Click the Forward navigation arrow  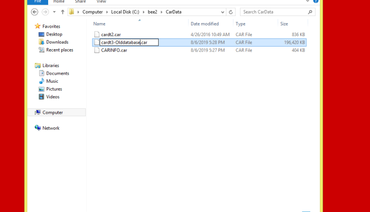[45, 12]
